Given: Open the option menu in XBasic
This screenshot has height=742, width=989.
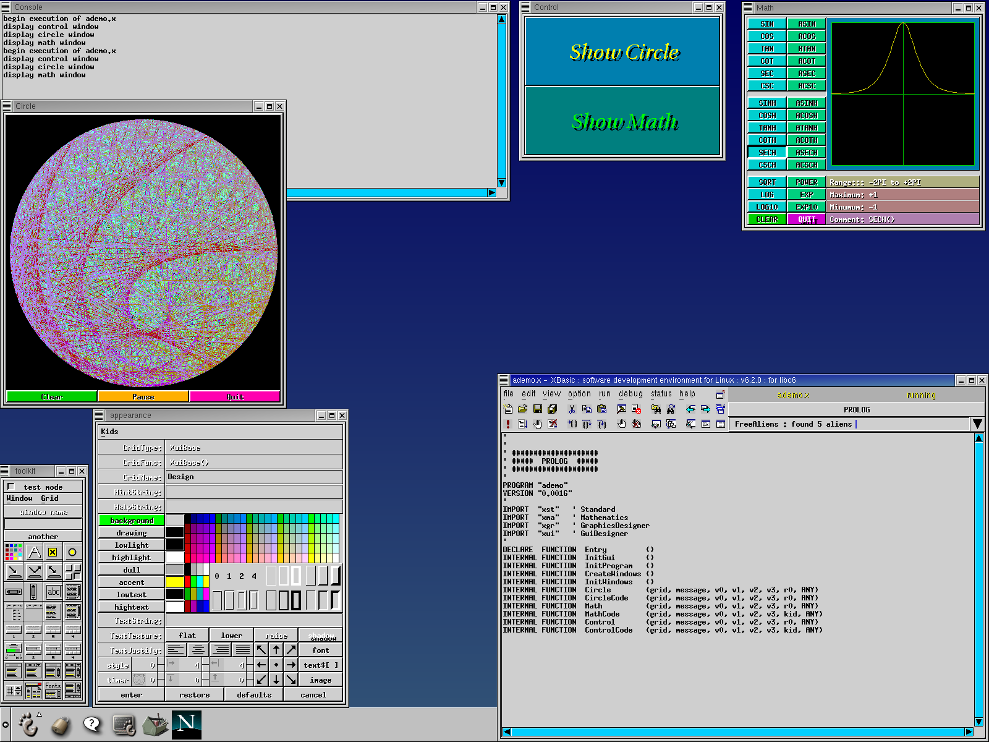Looking at the screenshot, I should [x=579, y=394].
